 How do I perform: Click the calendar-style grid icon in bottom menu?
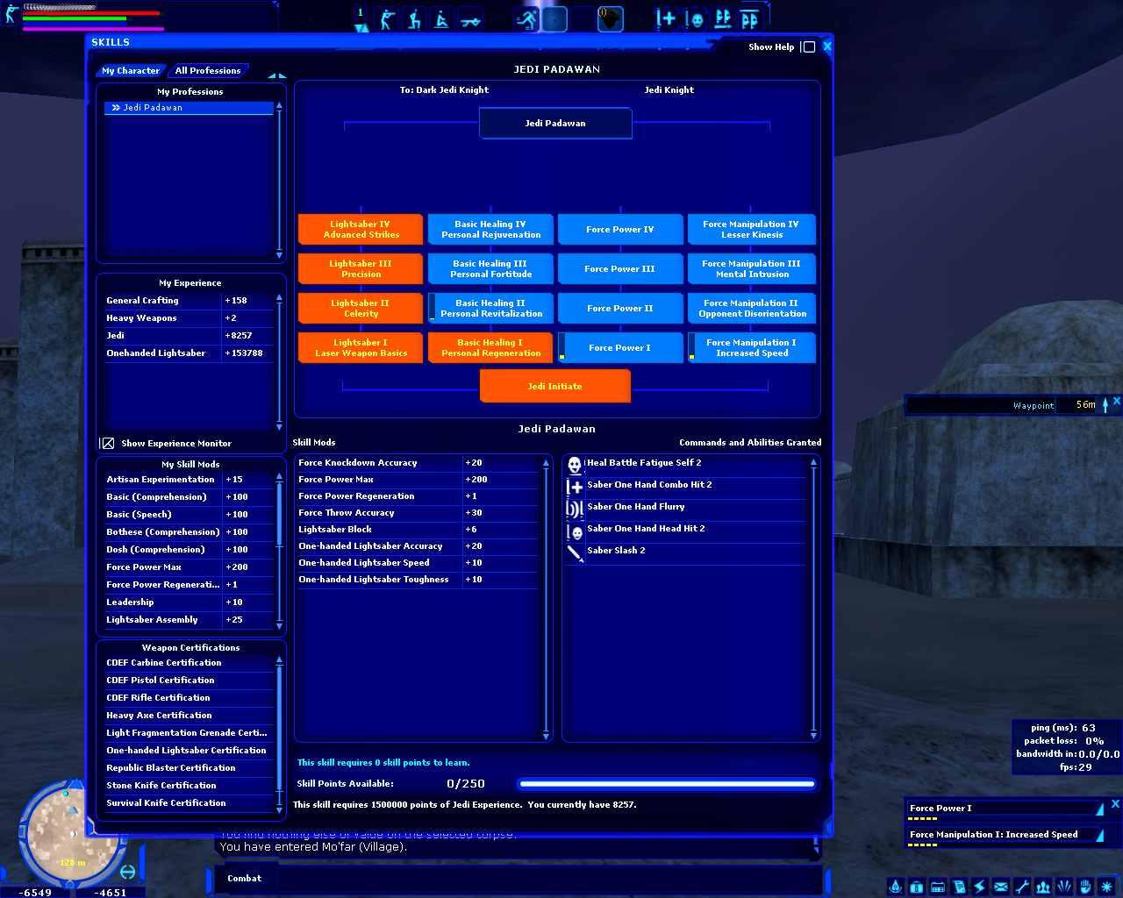coord(937,887)
